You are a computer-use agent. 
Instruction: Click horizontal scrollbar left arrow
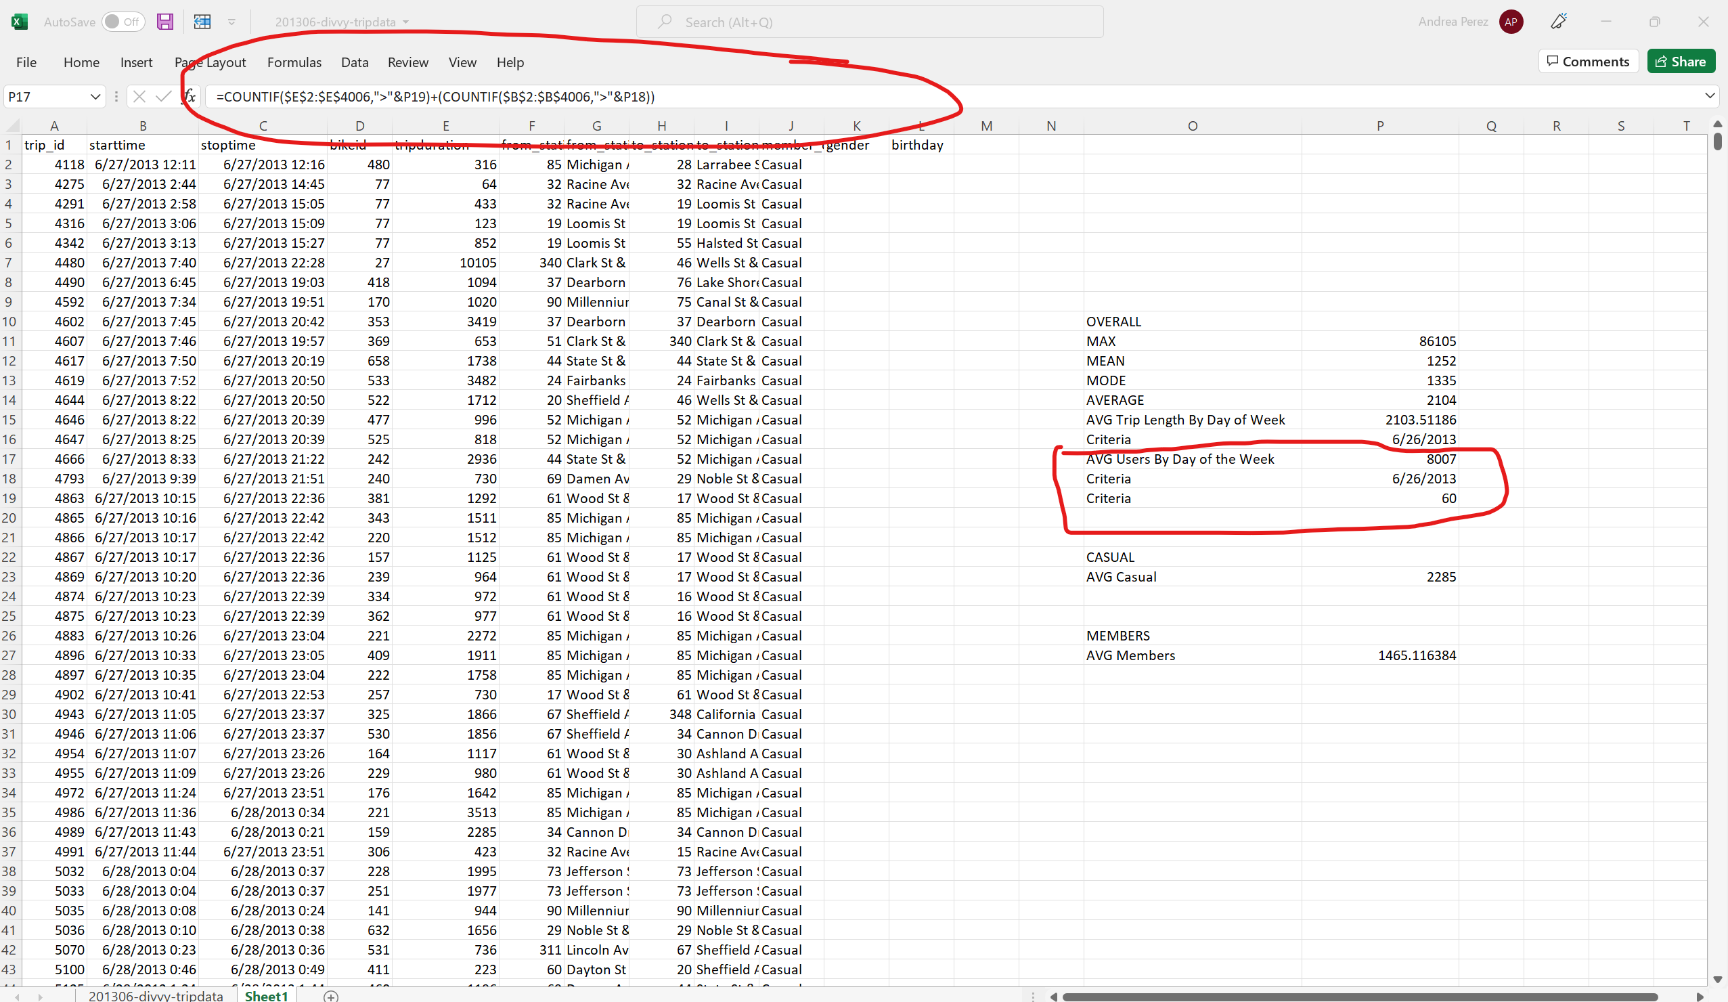click(1053, 997)
